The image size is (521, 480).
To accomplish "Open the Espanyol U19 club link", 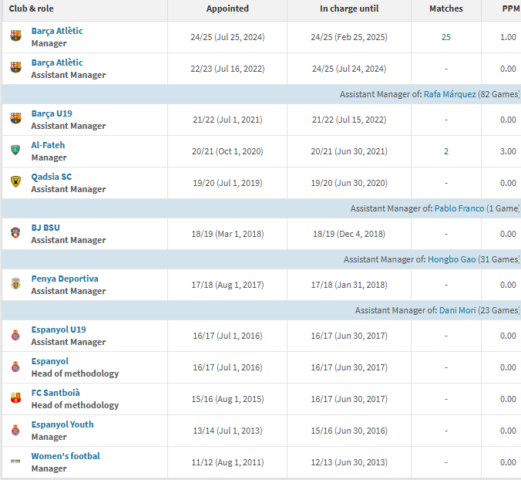I will coord(59,330).
